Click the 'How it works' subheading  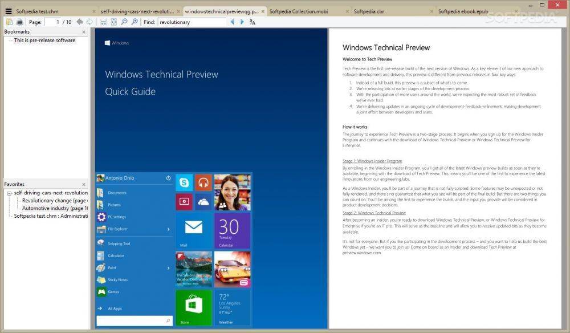coord(355,127)
